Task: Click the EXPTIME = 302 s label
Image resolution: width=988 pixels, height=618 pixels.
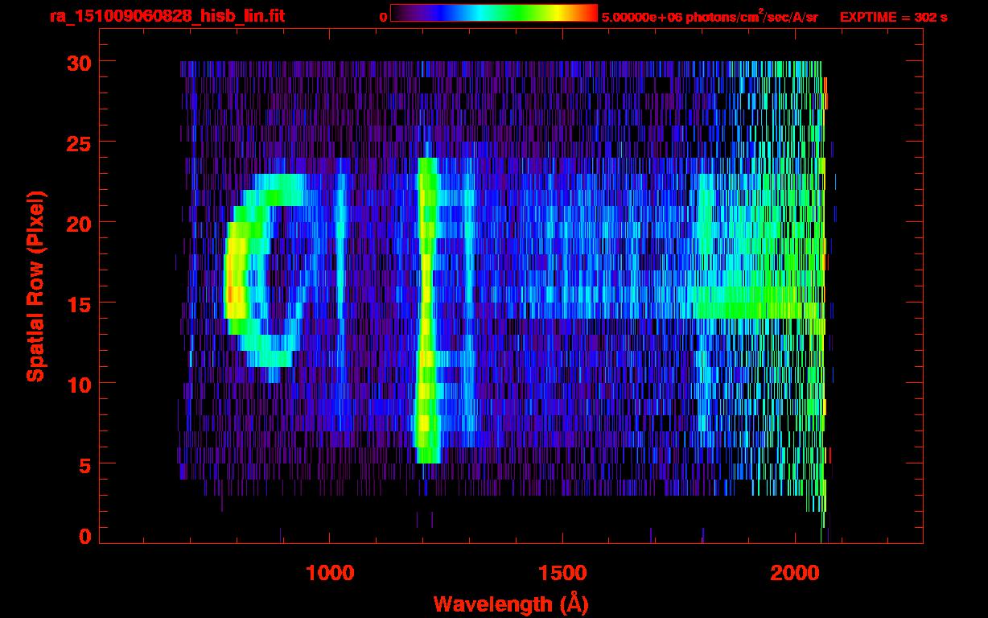Action: (893, 17)
